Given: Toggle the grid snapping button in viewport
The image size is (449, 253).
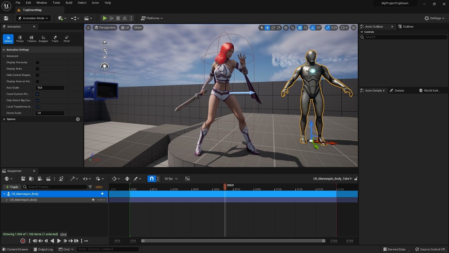Looking at the screenshot, I should 300,28.
